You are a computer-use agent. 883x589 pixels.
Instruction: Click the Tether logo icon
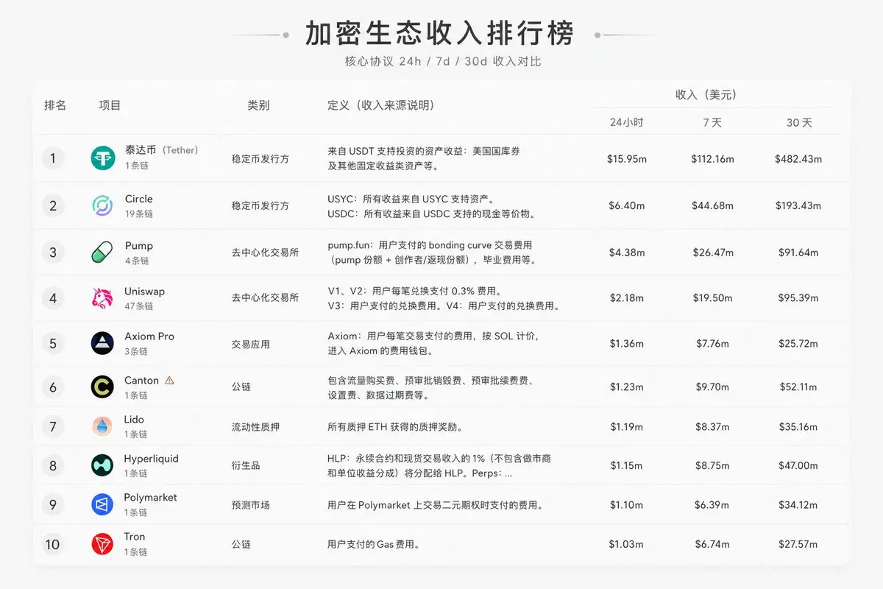103,158
